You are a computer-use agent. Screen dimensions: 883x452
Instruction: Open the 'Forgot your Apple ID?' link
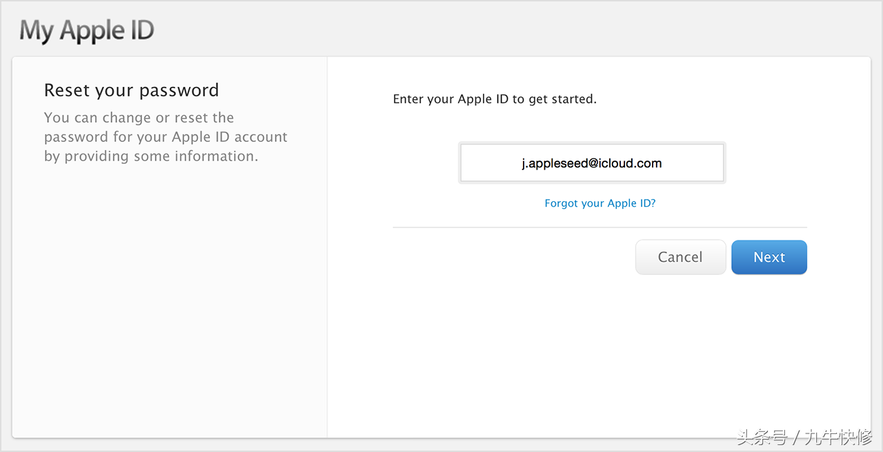point(600,203)
